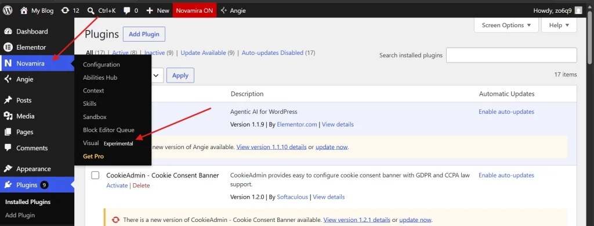
Task: Click the user avatar next to Howdy
Action: 578,10
